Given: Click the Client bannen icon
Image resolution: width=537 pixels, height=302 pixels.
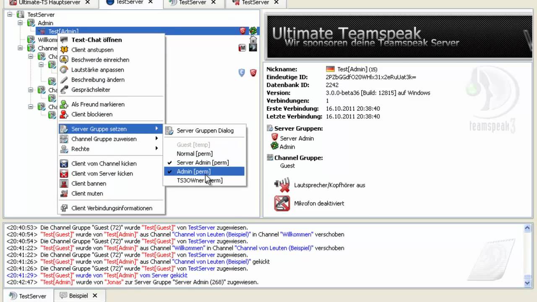Looking at the screenshot, I should coord(64,184).
